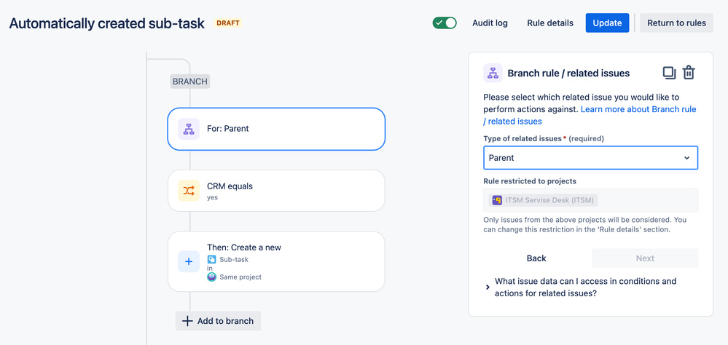
Task: Click the blue Update button
Action: tap(607, 23)
